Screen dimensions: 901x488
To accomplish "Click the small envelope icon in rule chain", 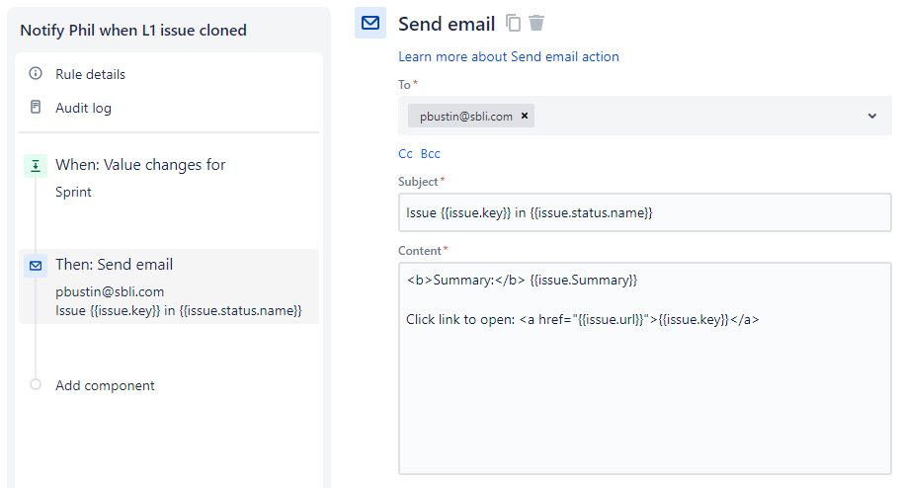I will 36,266.
